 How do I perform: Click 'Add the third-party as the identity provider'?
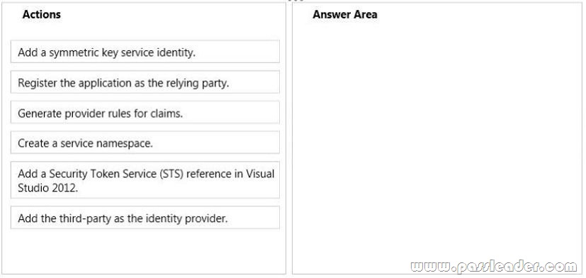[x=145, y=218]
